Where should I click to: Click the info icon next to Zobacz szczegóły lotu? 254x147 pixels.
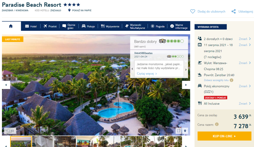click(231, 80)
